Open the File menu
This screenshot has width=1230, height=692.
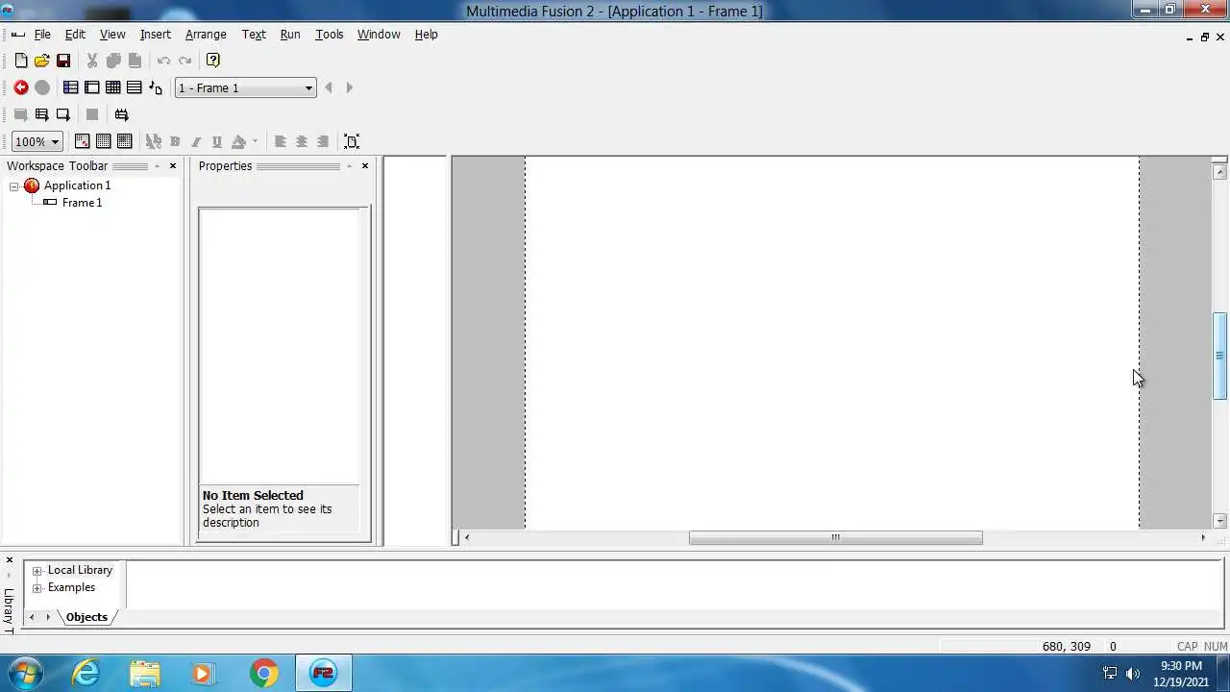(x=42, y=34)
